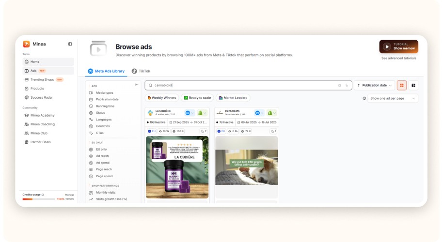Open Partner Deals
This screenshot has width=443, height=242.
tap(48, 142)
